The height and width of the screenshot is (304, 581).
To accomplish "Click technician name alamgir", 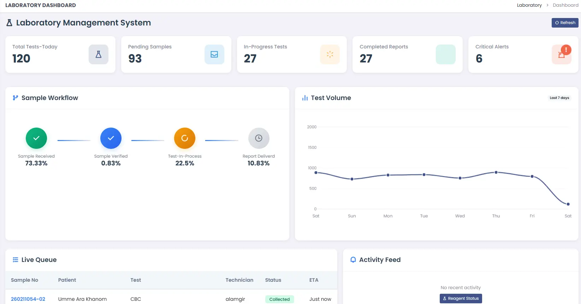I will click(x=235, y=299).
